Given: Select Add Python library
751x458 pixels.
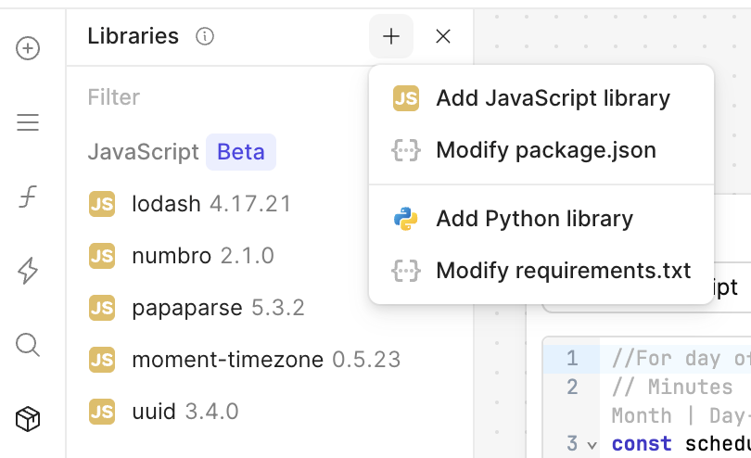Looking at the screenshot, I should pos(534,219).
